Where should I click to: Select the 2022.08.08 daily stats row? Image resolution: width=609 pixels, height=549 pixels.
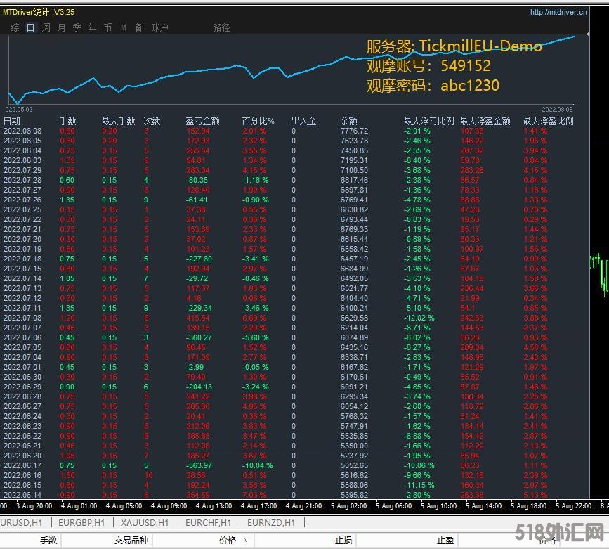(x=22, y=131)
